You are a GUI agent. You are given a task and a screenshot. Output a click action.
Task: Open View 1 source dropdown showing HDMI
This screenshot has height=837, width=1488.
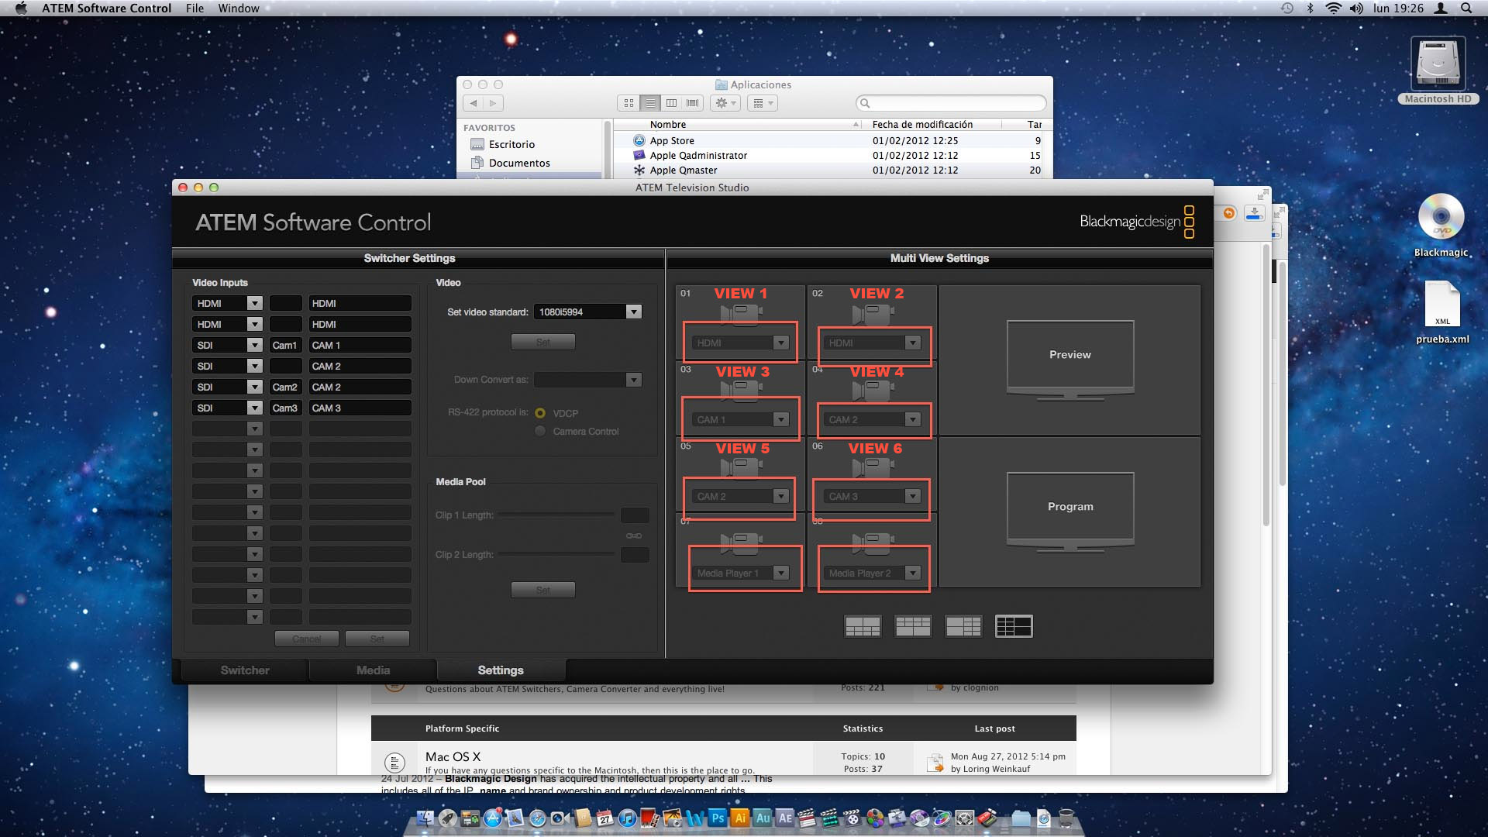click(741, 343)
